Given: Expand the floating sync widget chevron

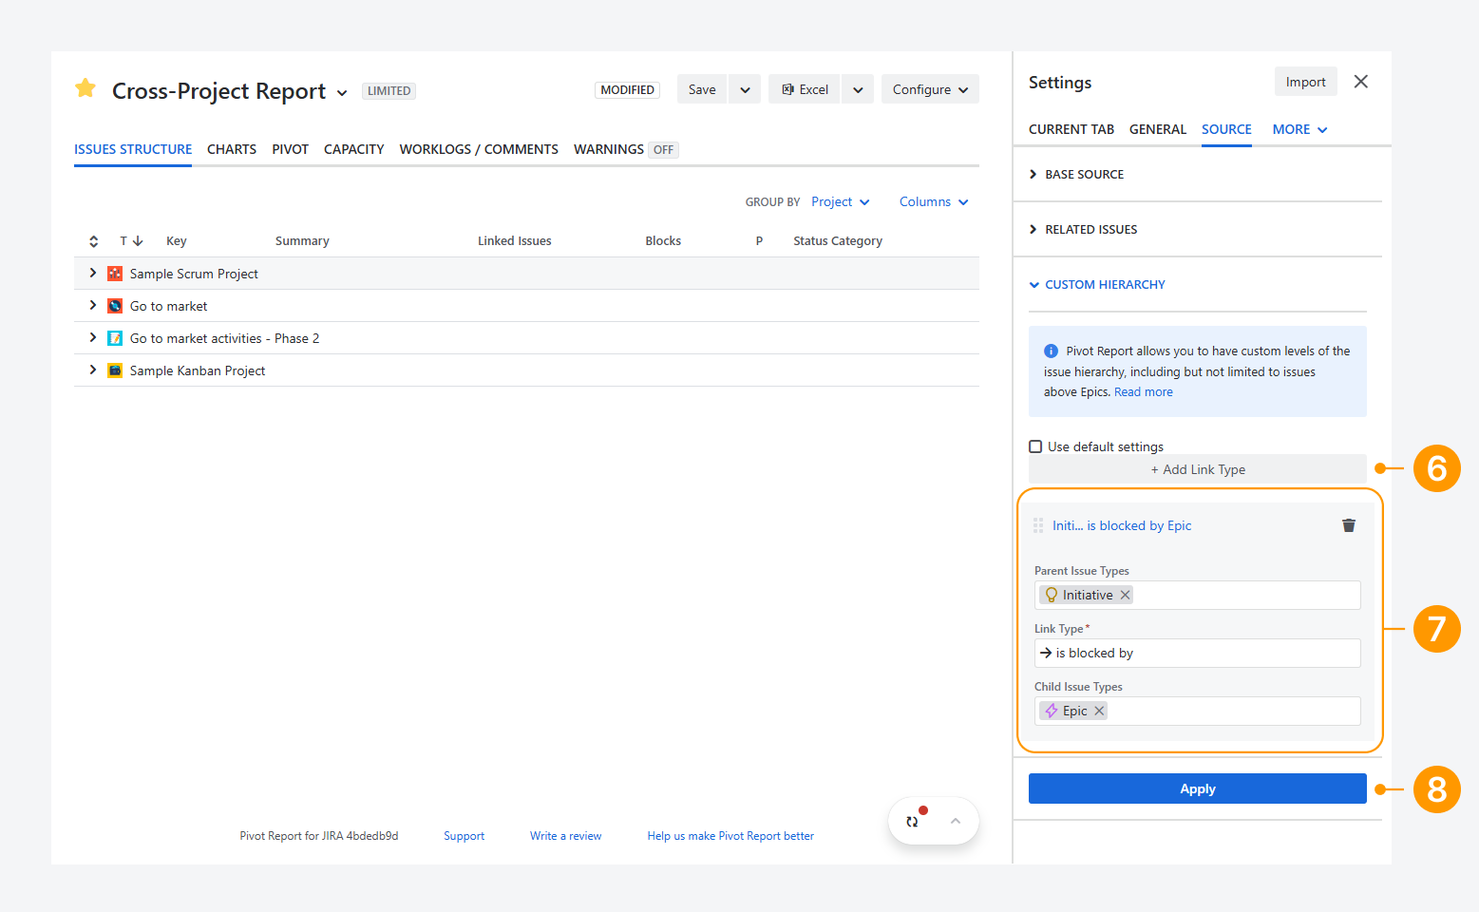Looking at the screenshot, I should pyautogui.click(x=956, y=821).
